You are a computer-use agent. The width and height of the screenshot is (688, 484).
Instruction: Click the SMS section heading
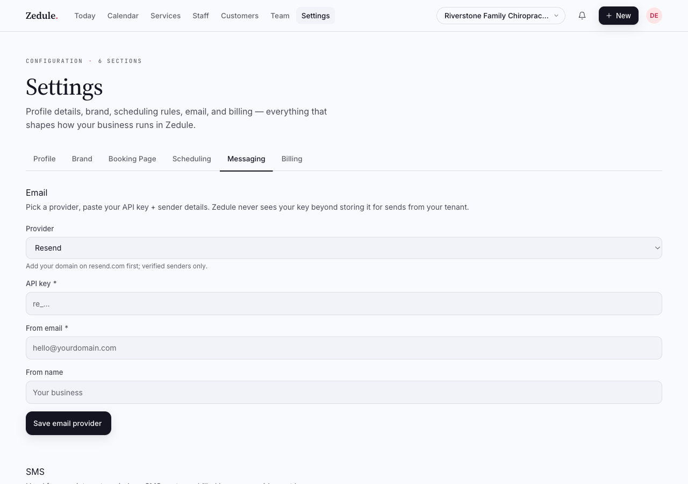tap(35, 472)
